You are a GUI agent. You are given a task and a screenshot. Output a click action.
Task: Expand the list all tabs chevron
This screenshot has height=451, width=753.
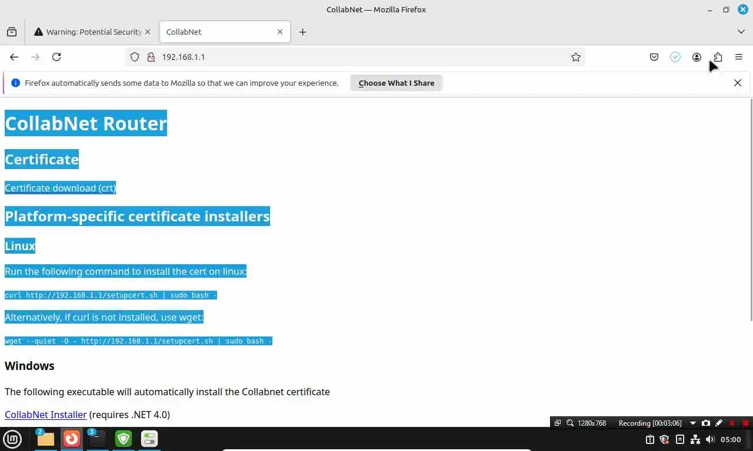[x=741, y=32]
